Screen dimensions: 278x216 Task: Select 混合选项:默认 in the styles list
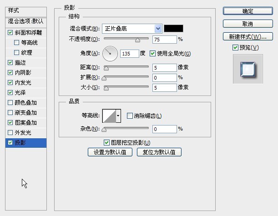26,21
